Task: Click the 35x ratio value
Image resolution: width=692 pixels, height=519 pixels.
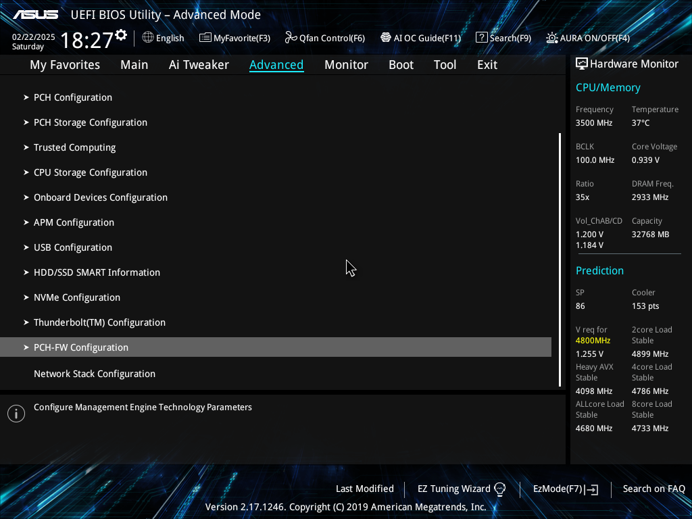Action: pos(582,197)
